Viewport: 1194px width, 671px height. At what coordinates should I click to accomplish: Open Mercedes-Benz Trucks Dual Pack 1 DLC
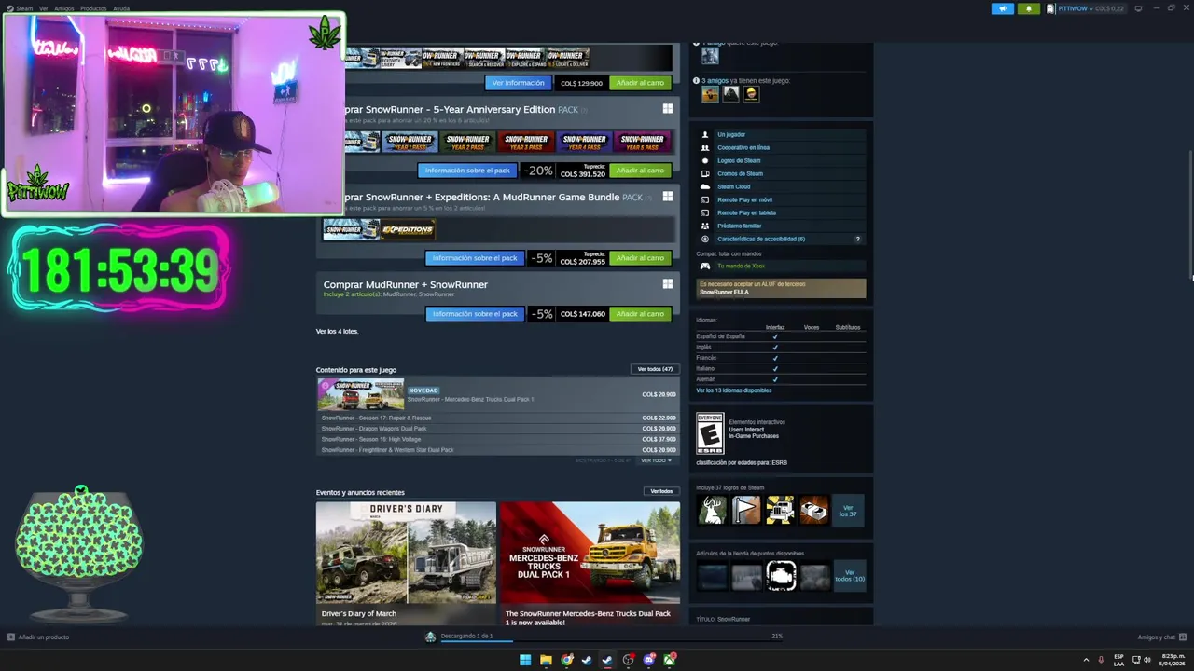pyautogui.click(x=498, y=394)
